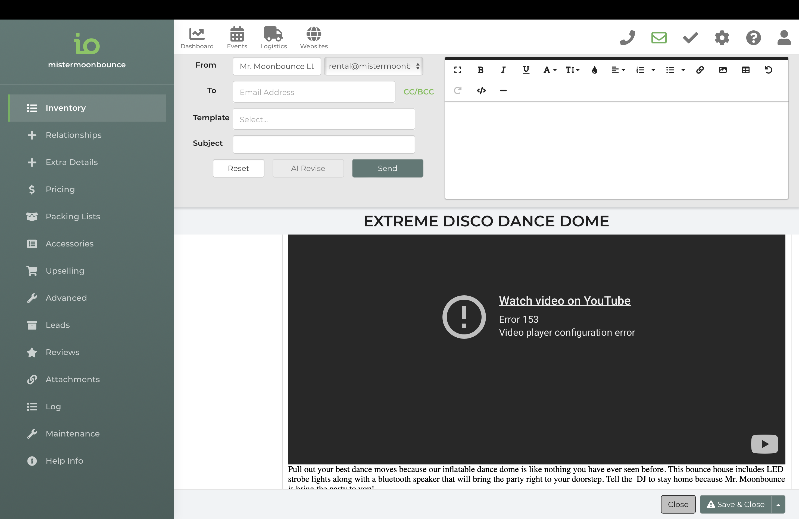799x519 pixels.
Task: Open the rental@mistermoonbounce sender dropdown
Action: click(x=373, y=66)
